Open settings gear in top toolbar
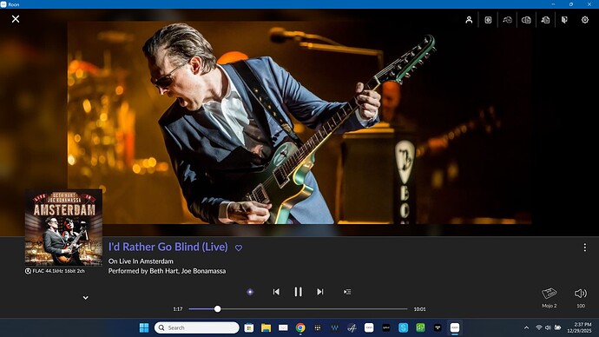Screen dimensions: 599x337 pyautogui.click(x=585, y=20)
